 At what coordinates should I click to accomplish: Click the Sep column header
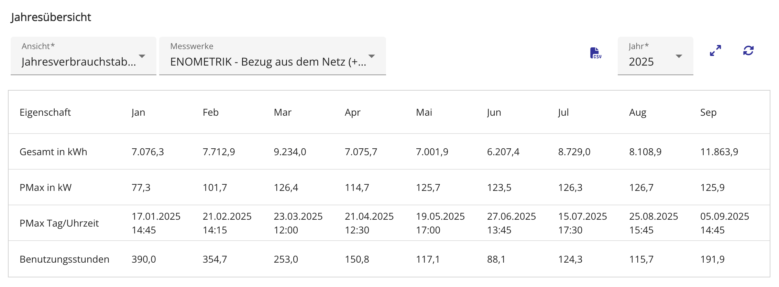click(708, 112)
